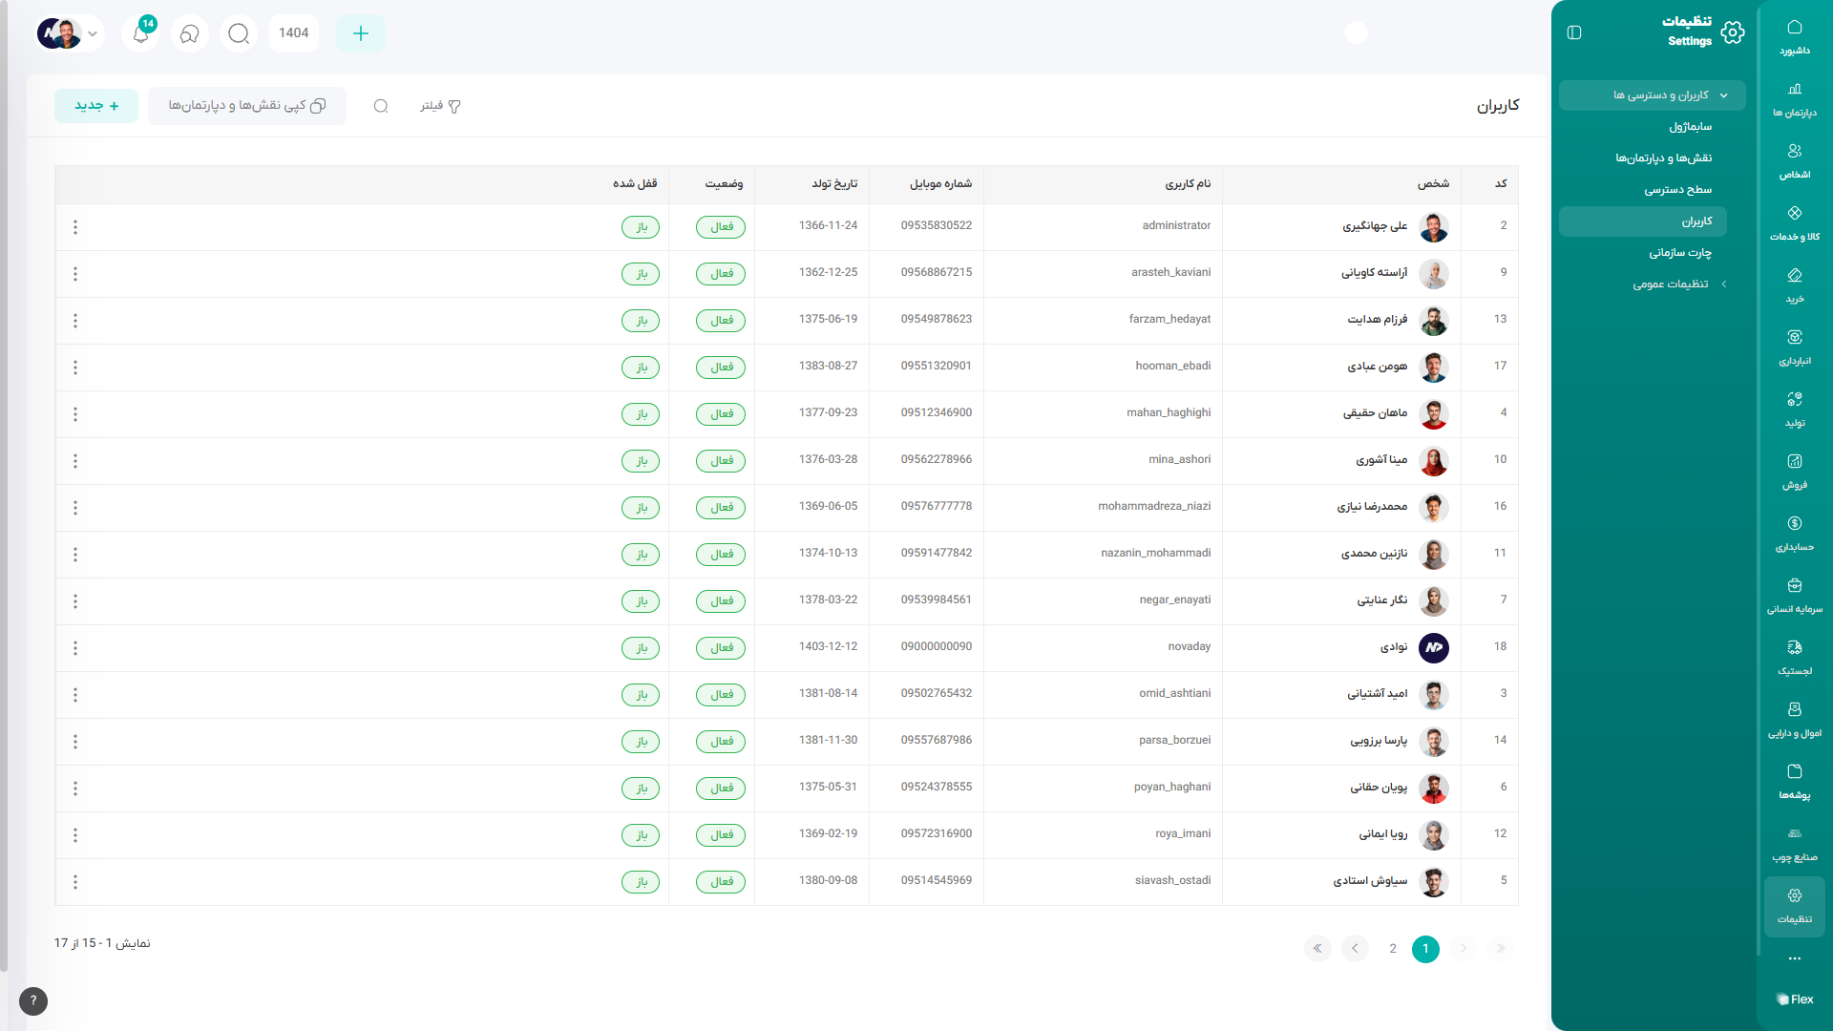This screenshot has height=1031, width=1833.
Task: Open the حسابداری accounting sidebar icon
Action: [x=1794, y=533]
